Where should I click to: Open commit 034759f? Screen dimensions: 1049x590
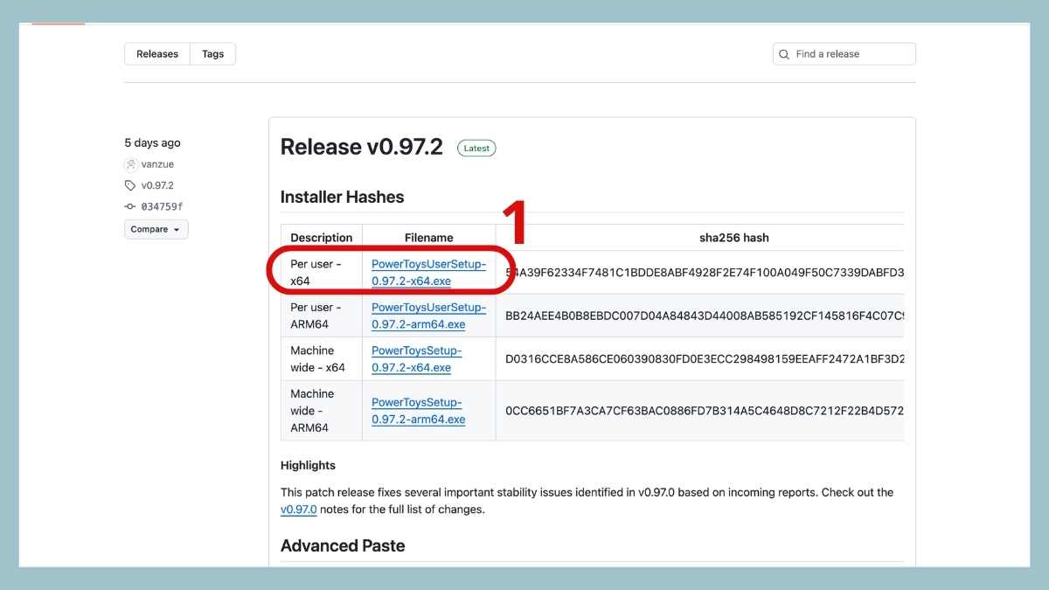163,207
